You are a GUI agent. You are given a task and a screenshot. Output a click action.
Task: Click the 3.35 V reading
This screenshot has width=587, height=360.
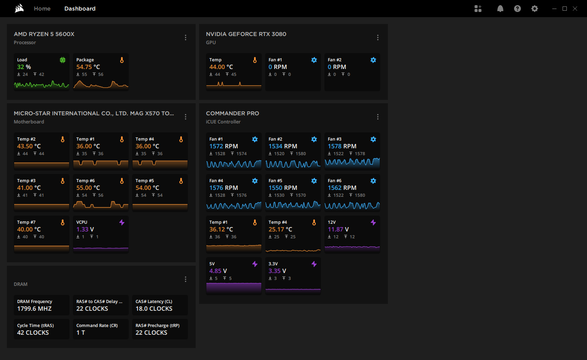tap(277, 271)
